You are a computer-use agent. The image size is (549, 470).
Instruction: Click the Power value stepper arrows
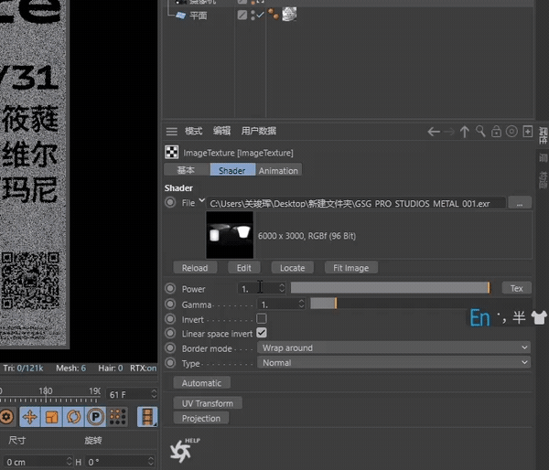282,288
